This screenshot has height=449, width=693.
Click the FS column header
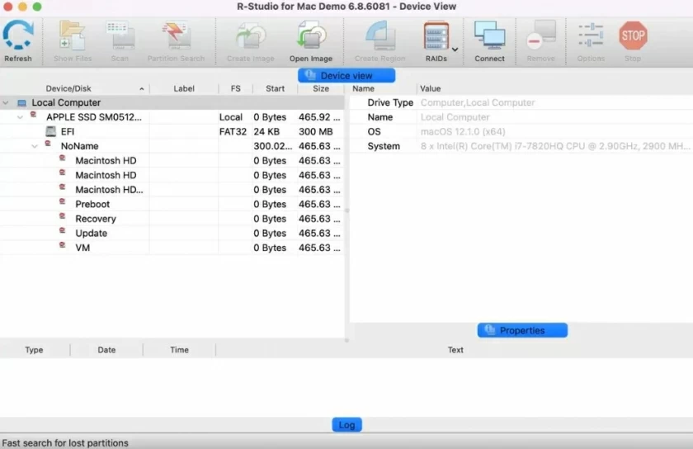(x=236, y=88)
